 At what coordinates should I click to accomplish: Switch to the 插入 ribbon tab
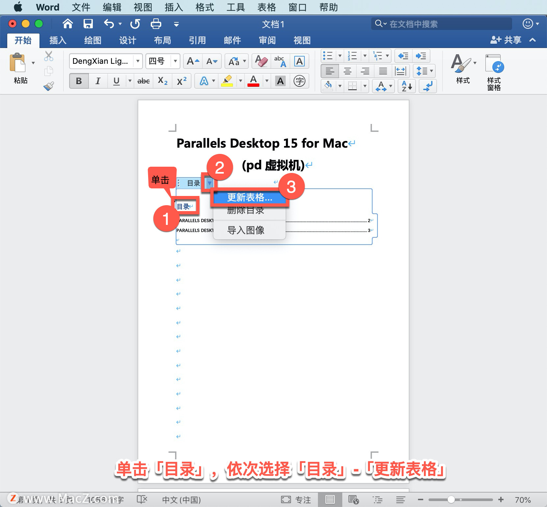click(x=58, y=40)
